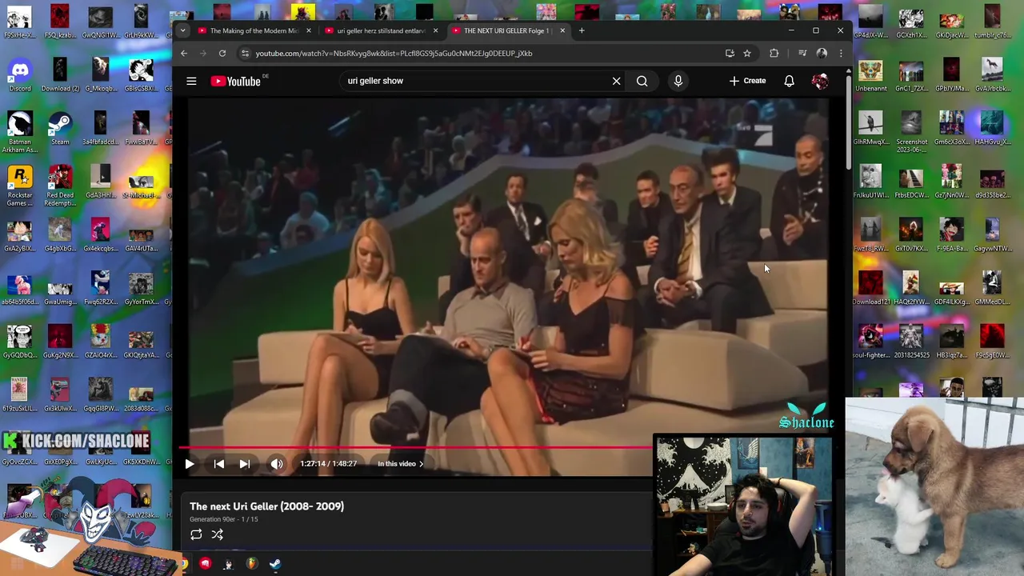The image size is (1024, 576).
Task: Close 'THE NEXT URI GELLER Folge 1' tab
Action: [562, 30]
